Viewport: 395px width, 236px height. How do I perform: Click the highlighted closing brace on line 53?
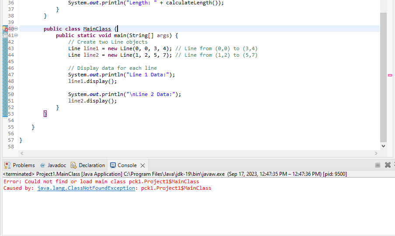pyautogui.click(x=45, y=114)
